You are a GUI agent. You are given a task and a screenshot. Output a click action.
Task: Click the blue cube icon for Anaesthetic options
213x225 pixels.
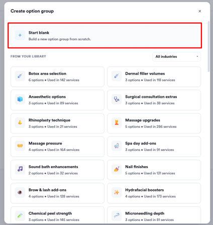(20, 99)
